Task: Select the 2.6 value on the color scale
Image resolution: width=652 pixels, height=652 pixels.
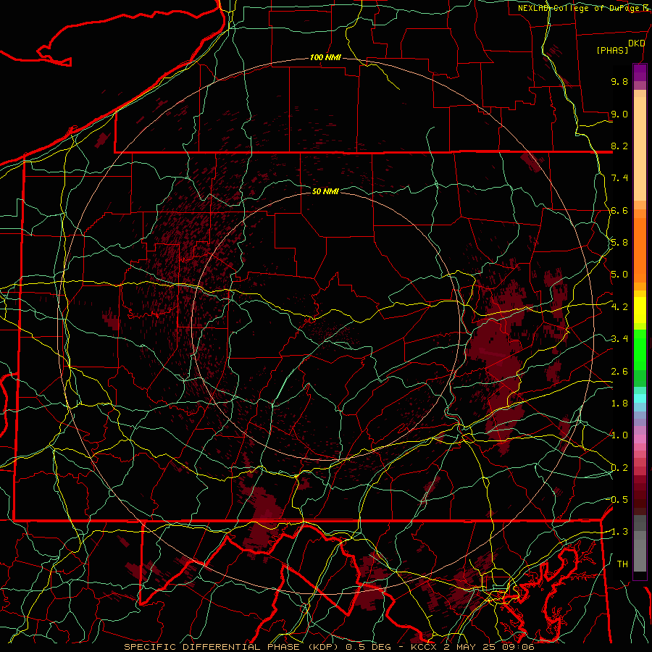Action: [619, 372]
